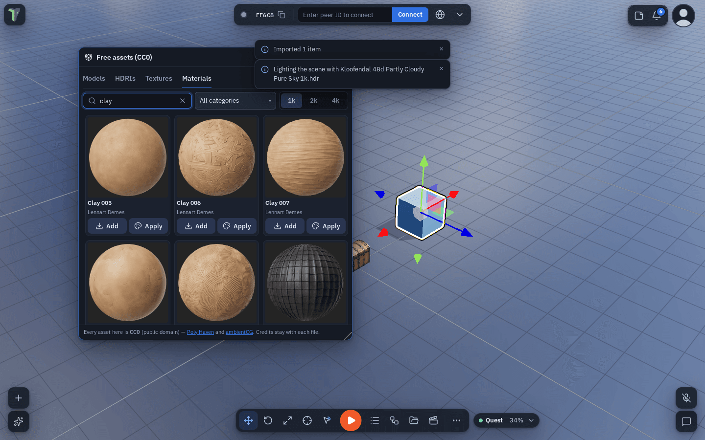The image size is (705, 440).
Task: Select the Move transform tool
Action: [x=248, y=420]
